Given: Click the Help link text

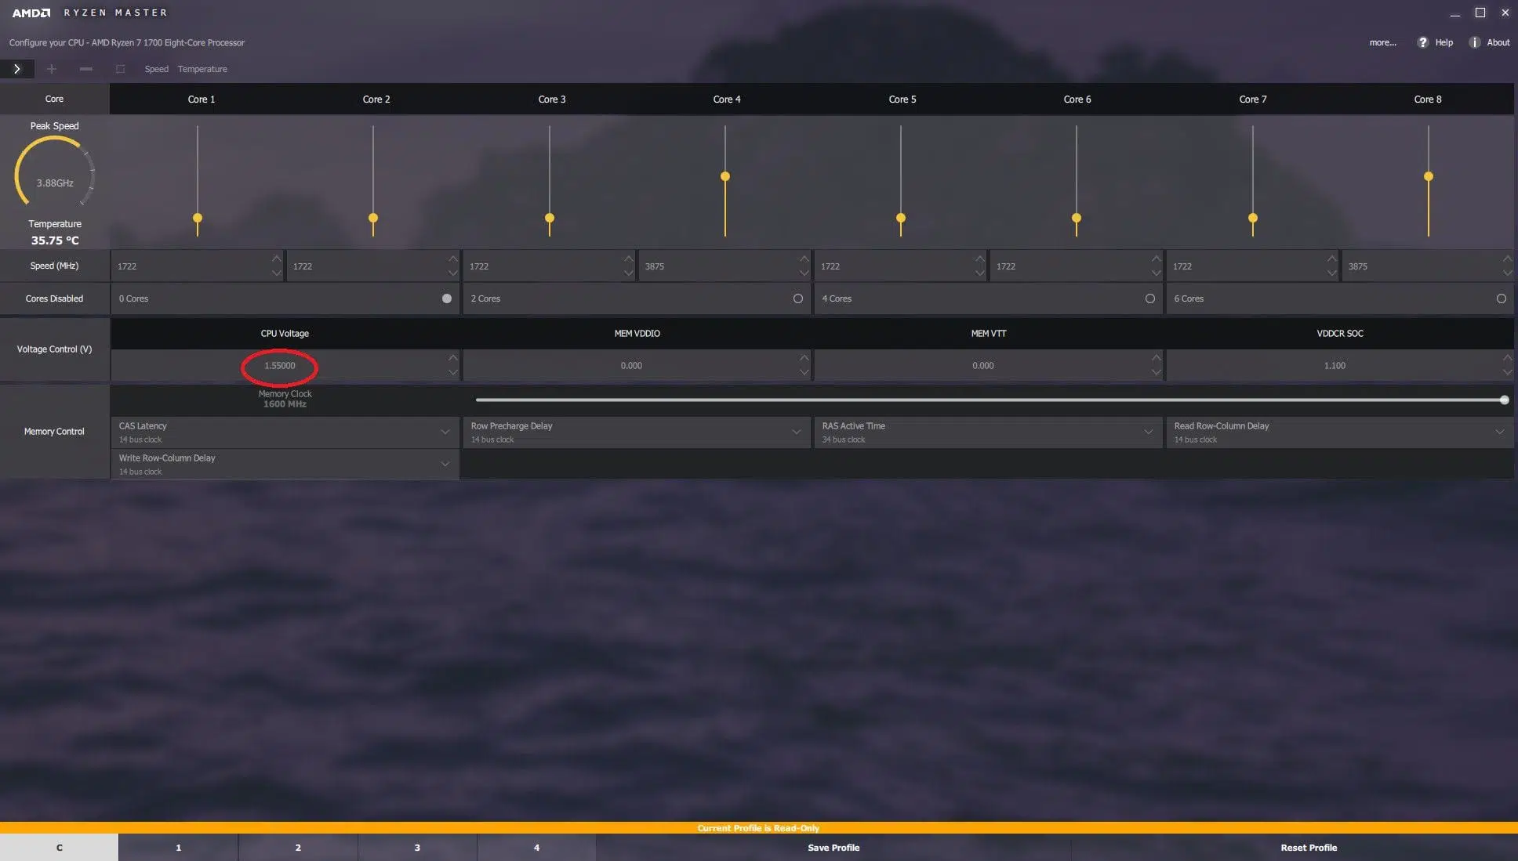Looking at the screenshot, I should (x=1444, y=42).
